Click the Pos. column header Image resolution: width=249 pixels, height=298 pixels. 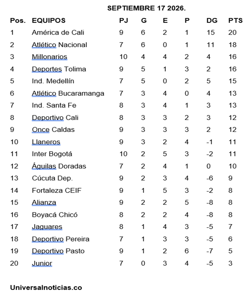pos(18,21)
